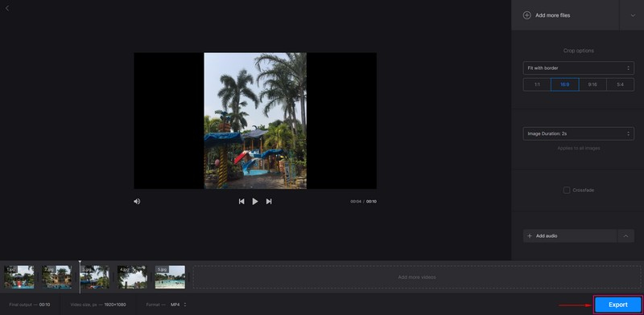The image size is (644, 315).
Task: Click the Add audio button
Action: tap(570, 235)
